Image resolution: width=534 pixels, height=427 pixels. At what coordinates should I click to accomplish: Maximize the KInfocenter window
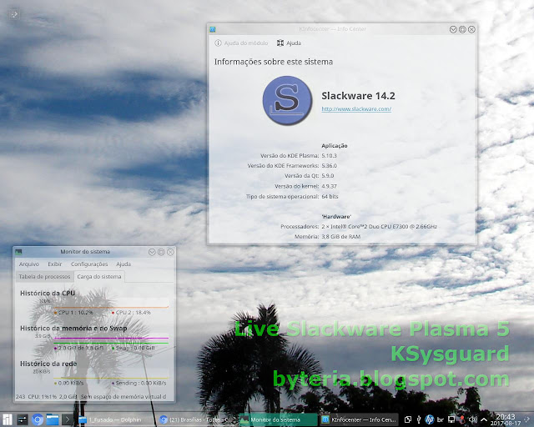pos(462,29)
